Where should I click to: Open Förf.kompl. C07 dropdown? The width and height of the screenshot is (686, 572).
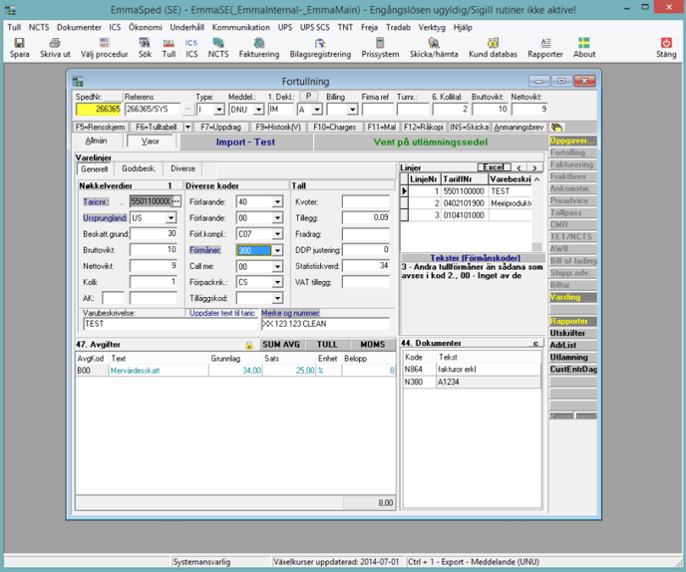point(277,234)
